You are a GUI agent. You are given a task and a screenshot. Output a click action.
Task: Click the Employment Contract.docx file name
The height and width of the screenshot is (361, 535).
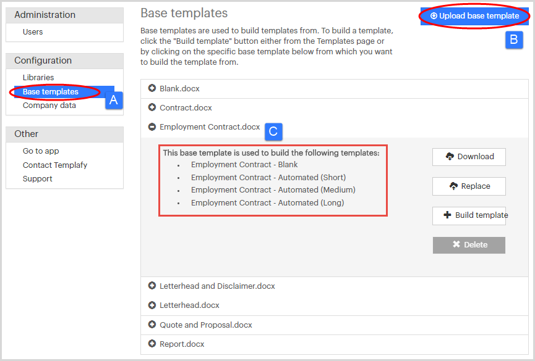point(210,127)
